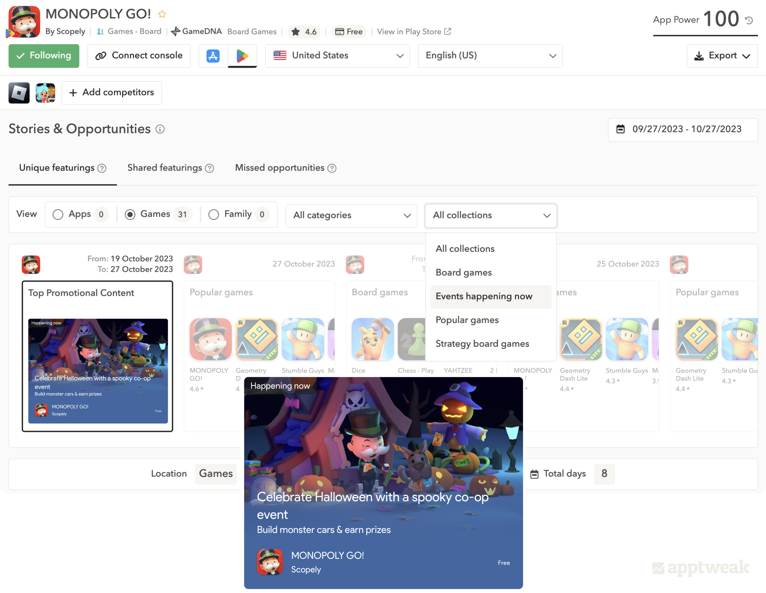Click the Unique featurings help icon

[102, 168]
